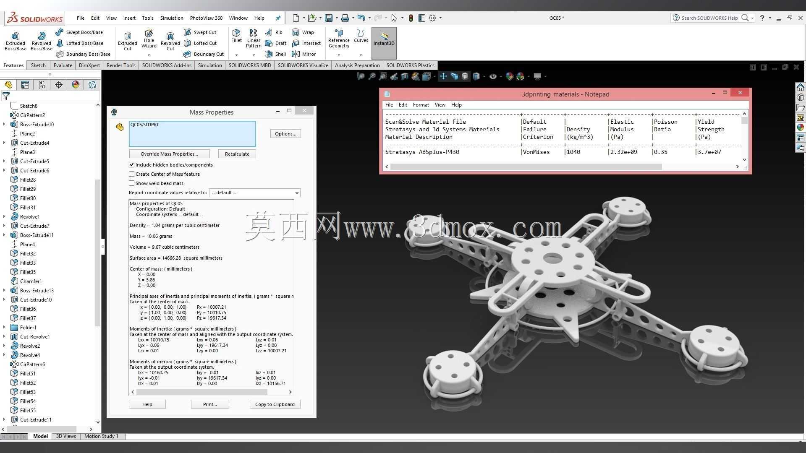Click the mass properties results horizontal scrollbar
The image size is (806, 453).
click(x=201, y=392)
